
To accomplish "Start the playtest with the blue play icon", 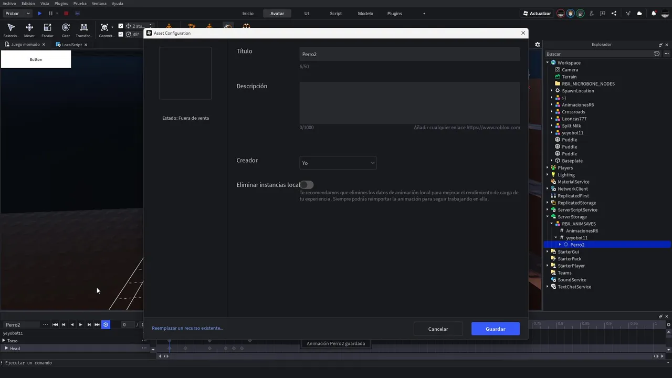I will (39, 13).
